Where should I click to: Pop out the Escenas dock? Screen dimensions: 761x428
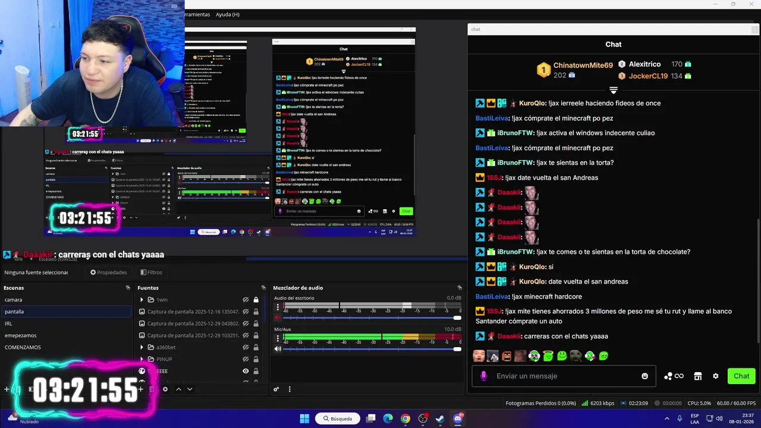click(x=128, y=288)
